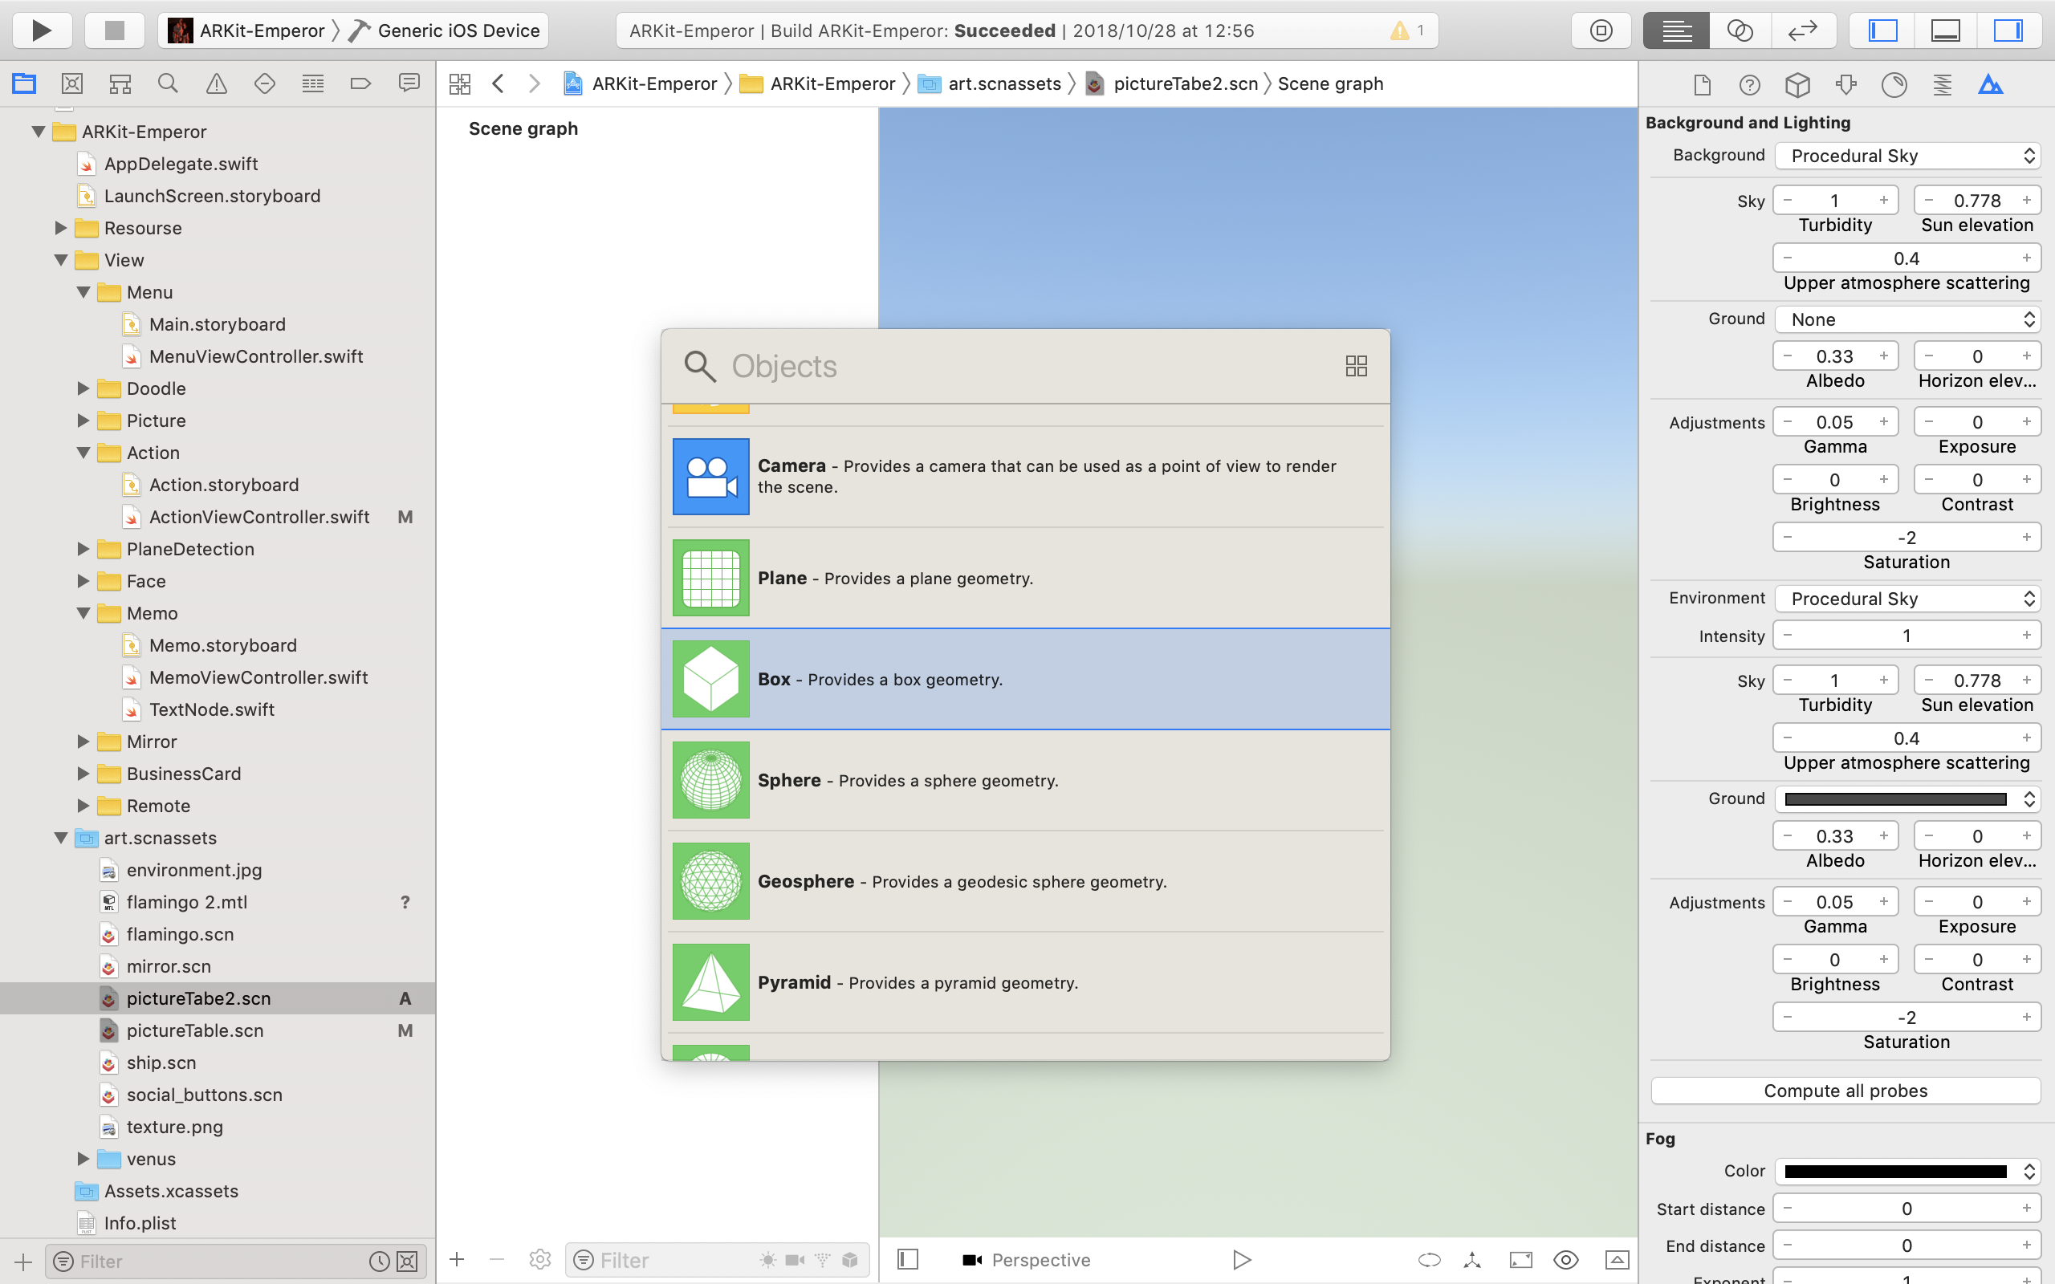
Task: Open the Environment Ground color swatch
Action: coord(1895,798)
